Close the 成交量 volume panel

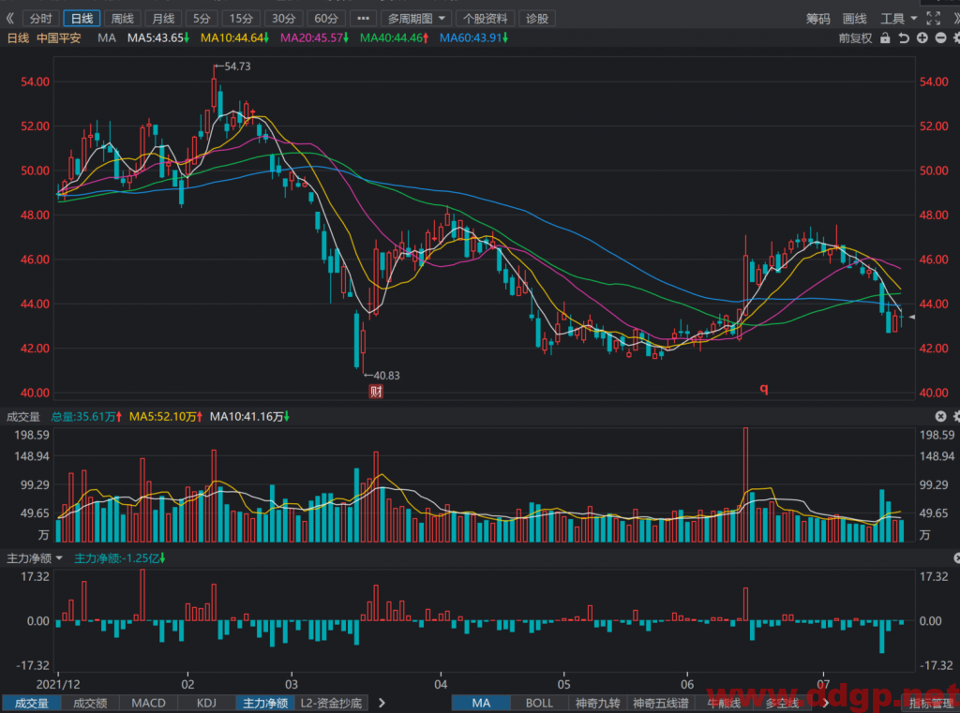[941, 416]
